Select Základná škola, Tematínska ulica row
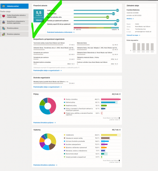158x171 pixels. coord(54,49)
